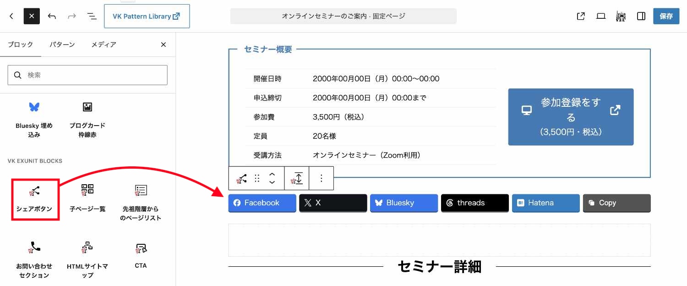Viewport: 687px width, 286px height.
Task: Click the castle plugin icon in header
Action: click(621, 16)
